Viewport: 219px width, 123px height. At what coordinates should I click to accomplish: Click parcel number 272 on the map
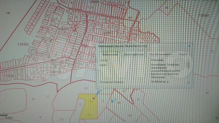point(86,88)
